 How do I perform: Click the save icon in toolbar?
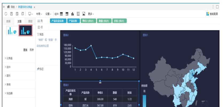tap(11, 14)
